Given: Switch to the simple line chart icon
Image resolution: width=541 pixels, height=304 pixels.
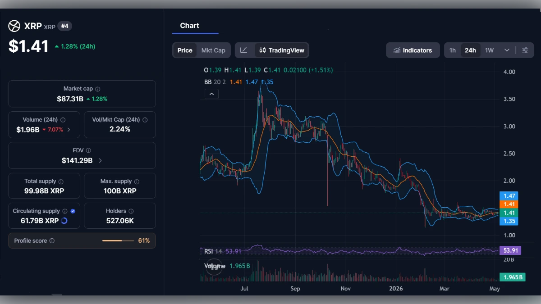Looking at the screenshot, I should 244,50.
